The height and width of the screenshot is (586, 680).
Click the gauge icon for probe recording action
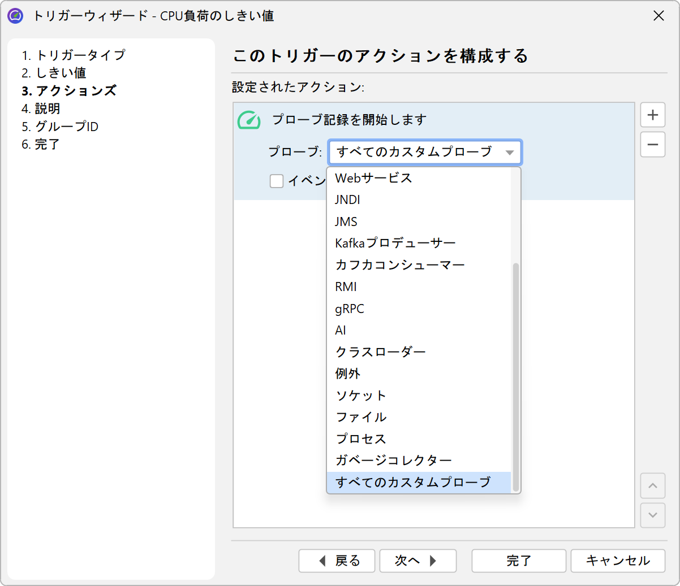pyautogui.click(x=249, y=120)
